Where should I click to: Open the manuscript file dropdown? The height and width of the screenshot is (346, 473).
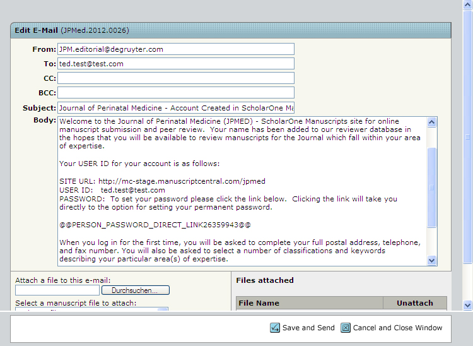[x=163, y=310]
